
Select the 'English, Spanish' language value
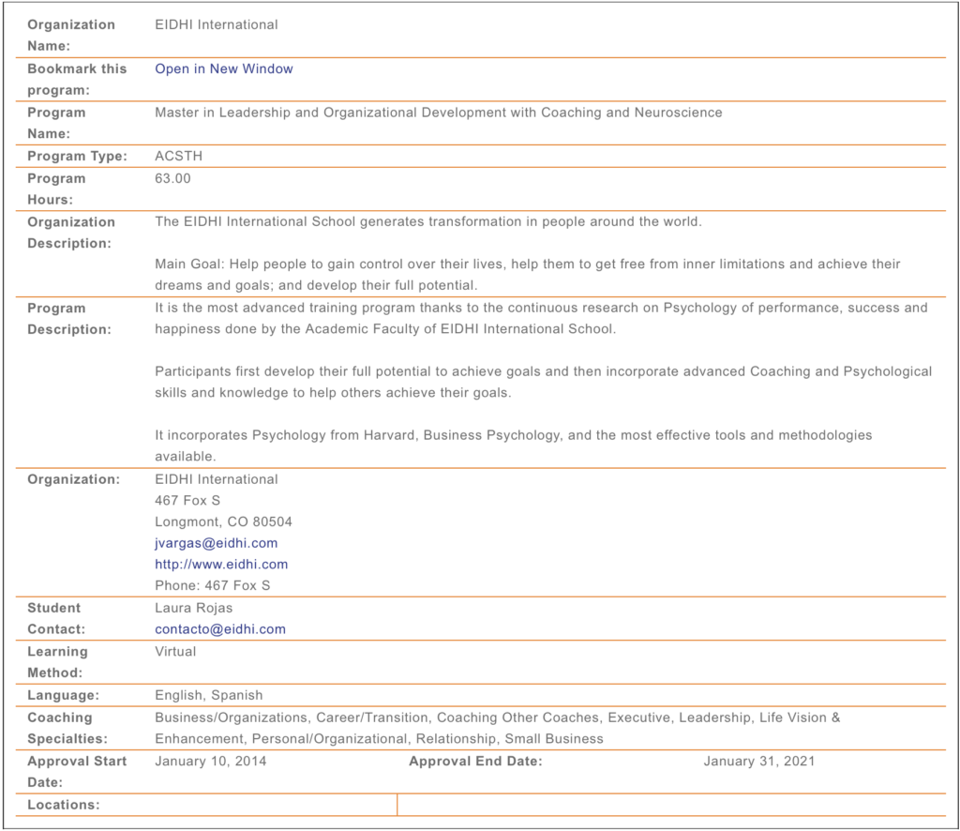[209, 695]
